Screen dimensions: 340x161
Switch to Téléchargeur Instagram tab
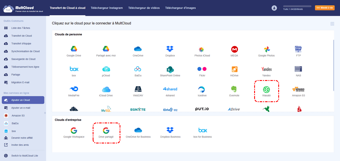tap(107, 8)
